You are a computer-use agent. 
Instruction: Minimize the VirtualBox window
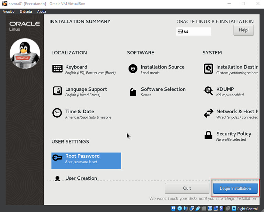229,3
